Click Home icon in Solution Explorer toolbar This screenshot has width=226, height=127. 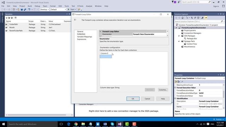[183, 18]
